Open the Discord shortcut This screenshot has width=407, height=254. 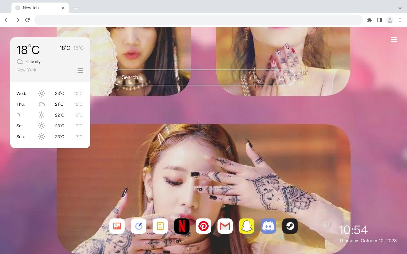pos(268,226)
